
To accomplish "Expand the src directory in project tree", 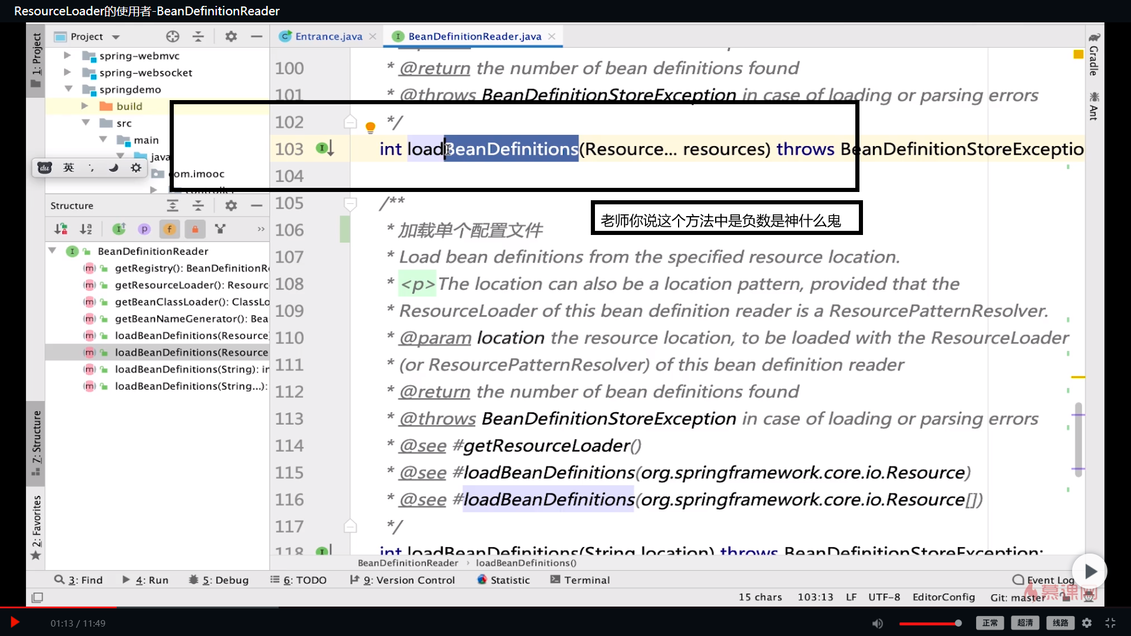I will [85, 122].
